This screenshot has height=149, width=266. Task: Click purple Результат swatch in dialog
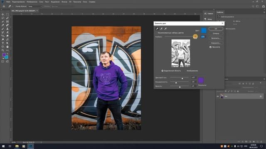click(x=201, y=80)
